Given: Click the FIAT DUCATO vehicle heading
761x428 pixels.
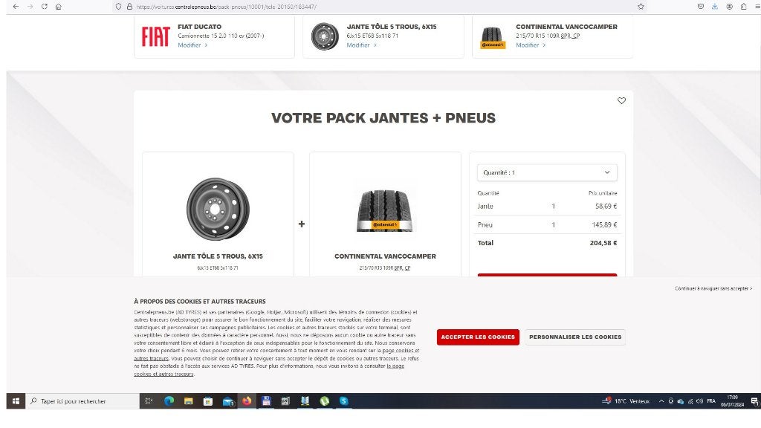Looking at the screenshot, I should tap(199, 27).
